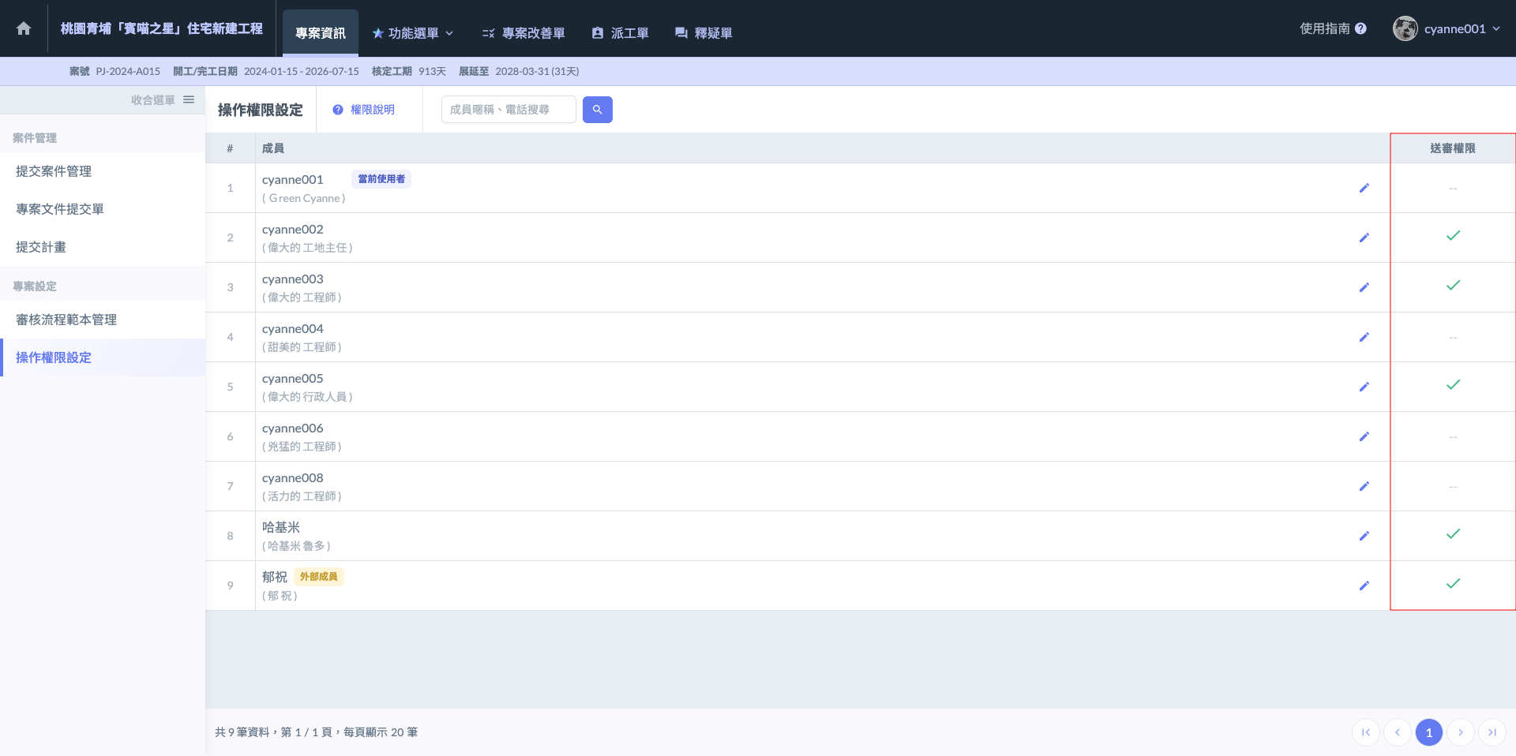Edit permissions for cyanne004 with pencil icon

click(1364, 337)
